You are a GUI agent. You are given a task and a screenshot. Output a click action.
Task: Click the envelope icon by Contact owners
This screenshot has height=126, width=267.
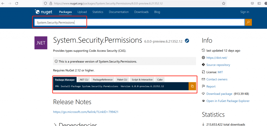click(203, 79)
